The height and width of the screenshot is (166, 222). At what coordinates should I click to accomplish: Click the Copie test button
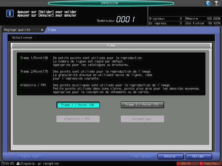(30, 157)
